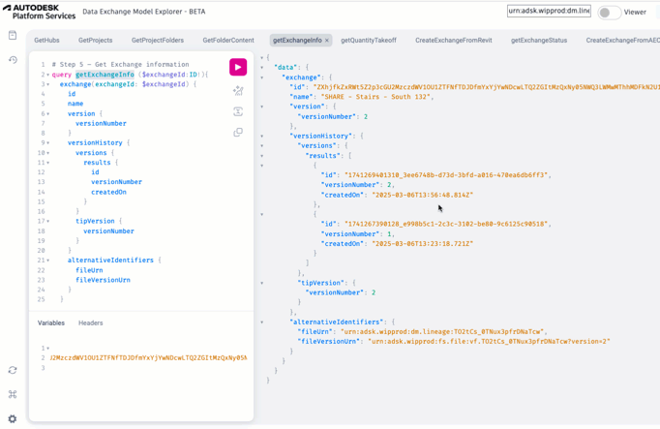The image size is (660, 429).
Task: Collapse the response "versionHistory" node
Action: click(x=262, y=136)
